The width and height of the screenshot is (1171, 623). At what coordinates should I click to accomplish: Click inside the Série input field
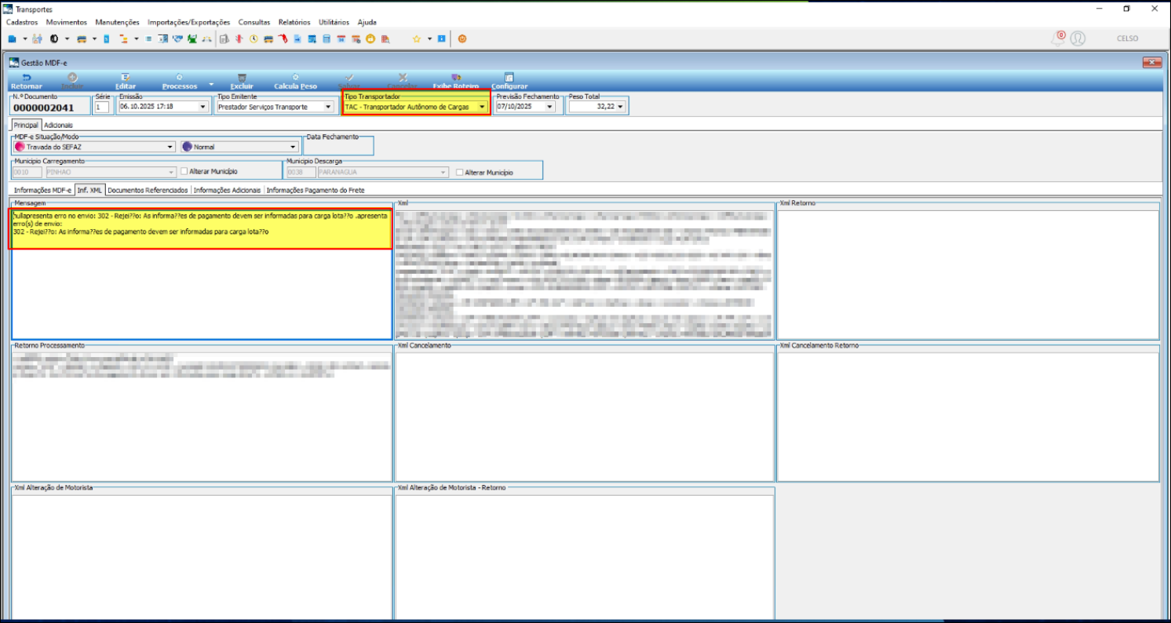point(102,107)
